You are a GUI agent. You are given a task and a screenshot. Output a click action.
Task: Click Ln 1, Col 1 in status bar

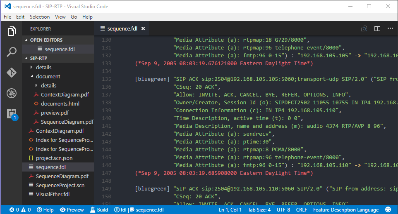tap(230, 210)
